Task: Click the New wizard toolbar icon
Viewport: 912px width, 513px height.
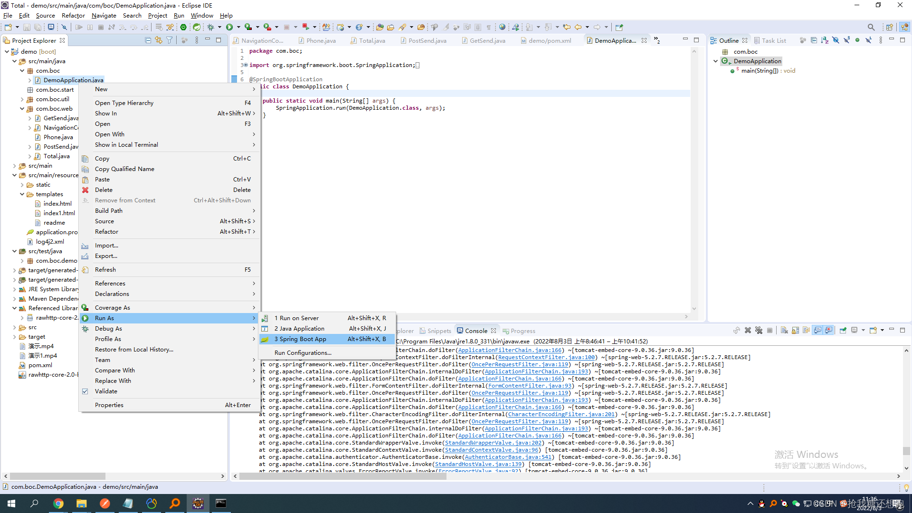Action: tap(8, 27)
